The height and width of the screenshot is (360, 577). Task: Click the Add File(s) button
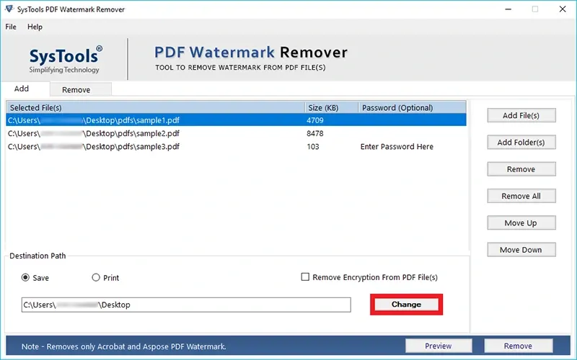[x=521, y=115]
